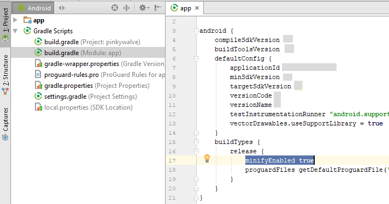Image resolution: width=389 pixels, height=204 pixels.
Task: Click versionName on line 11
Action: click(x=251, y=105)
